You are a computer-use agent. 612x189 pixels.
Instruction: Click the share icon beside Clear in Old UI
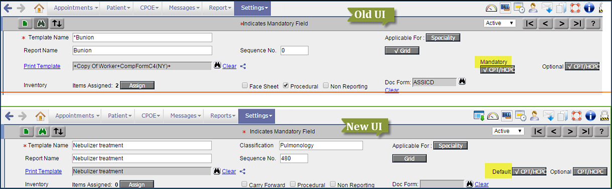click(x=243, y=66)
